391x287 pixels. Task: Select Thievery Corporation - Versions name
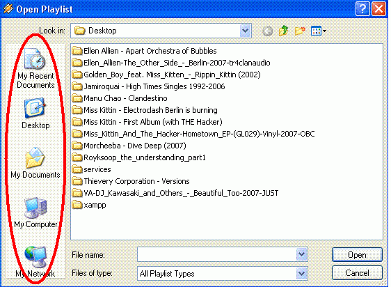pyautogui.click(x=136, y=181)
